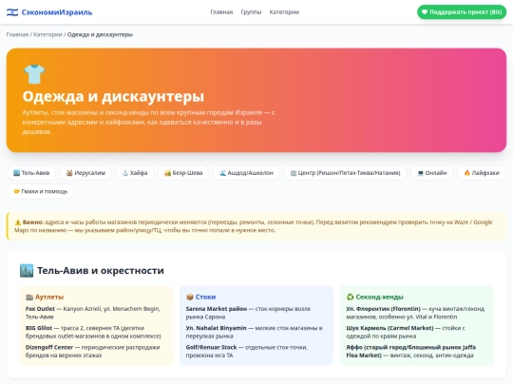Viewport: 513px width, 385px height.
Task: Go to Категории in breadcrumb
Action: click(47, 34)
